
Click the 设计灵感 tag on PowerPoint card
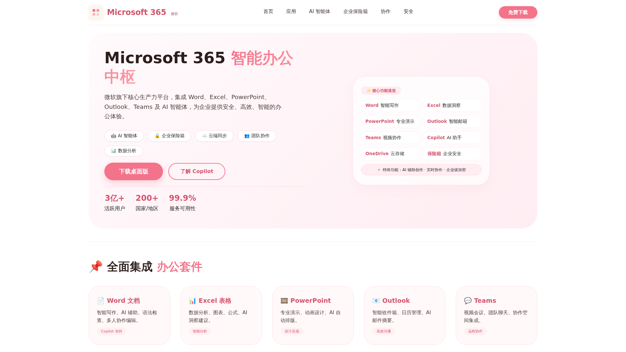[x=292, y=331]
